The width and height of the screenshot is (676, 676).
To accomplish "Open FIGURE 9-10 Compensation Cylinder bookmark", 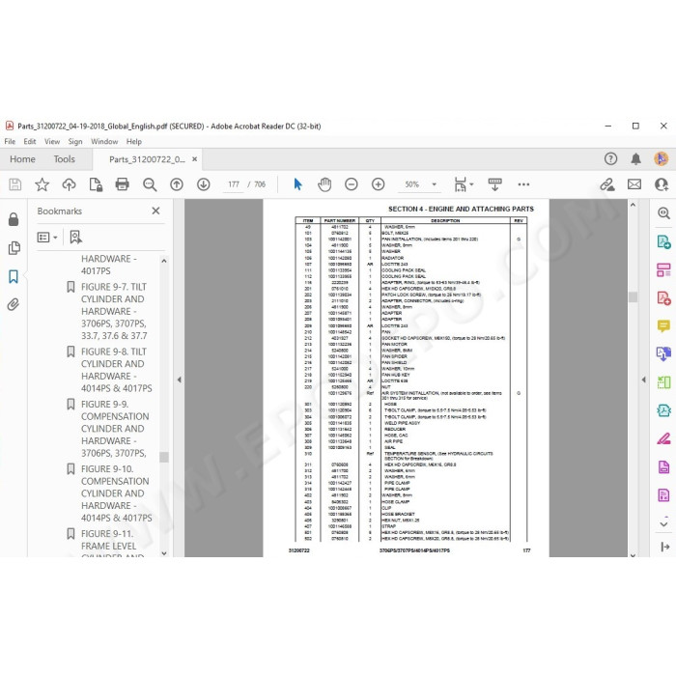I will tap(117, 493).
